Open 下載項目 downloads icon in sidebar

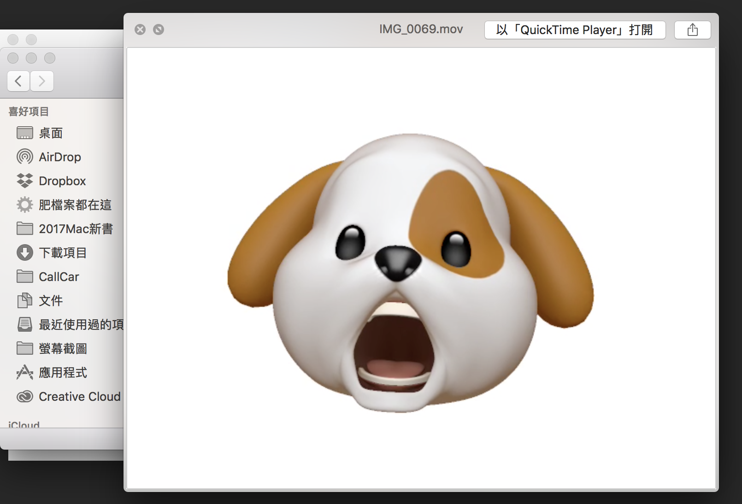(25, 252)
